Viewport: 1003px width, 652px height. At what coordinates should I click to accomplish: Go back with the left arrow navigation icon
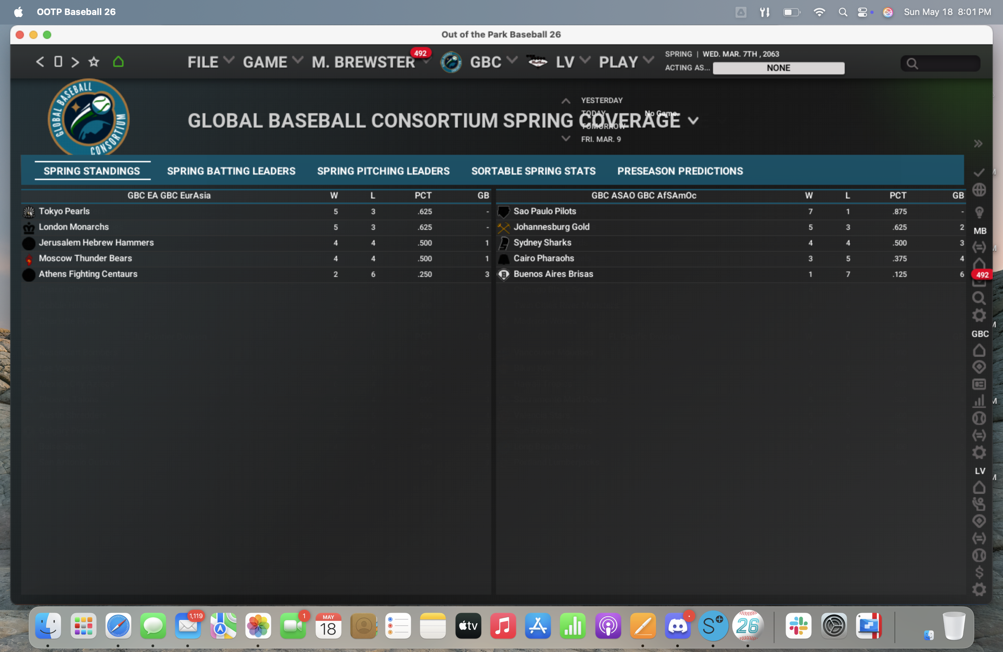point(40,62)
